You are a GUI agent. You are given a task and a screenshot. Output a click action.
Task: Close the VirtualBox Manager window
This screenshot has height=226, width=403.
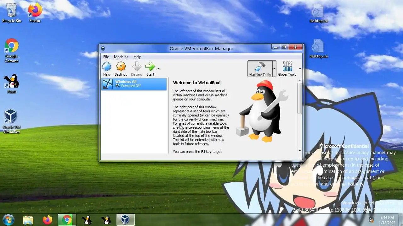click(x=295, y=47)
